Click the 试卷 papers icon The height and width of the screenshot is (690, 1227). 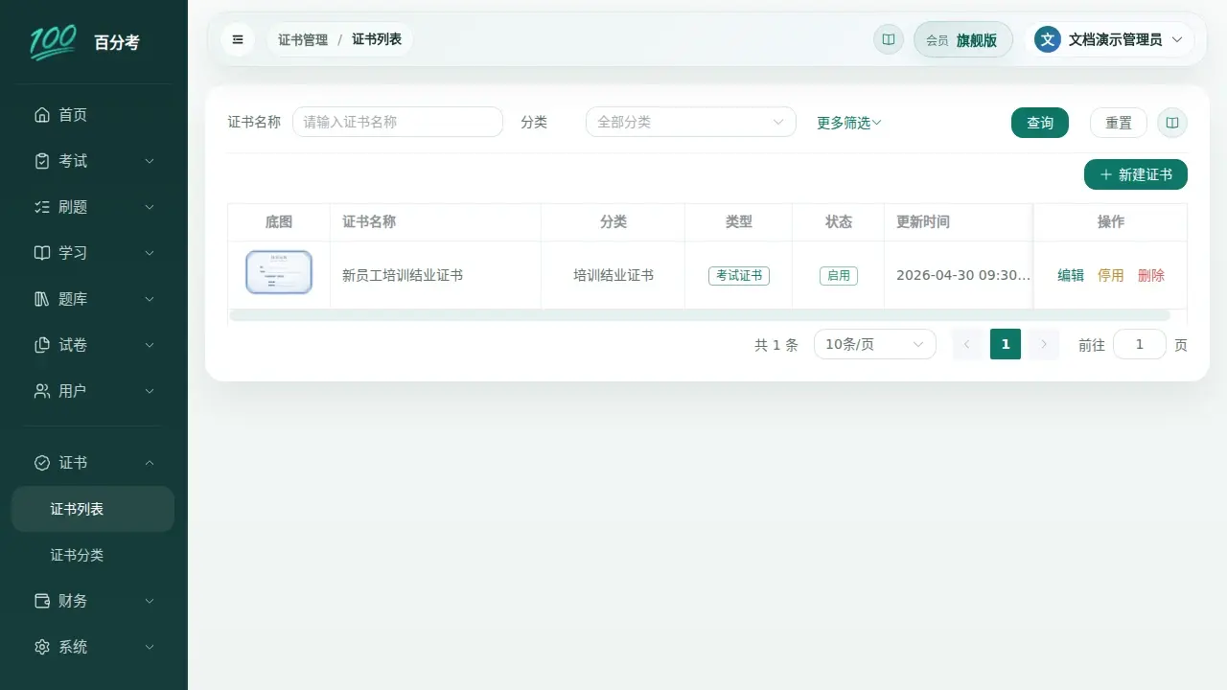click(42, 345)
